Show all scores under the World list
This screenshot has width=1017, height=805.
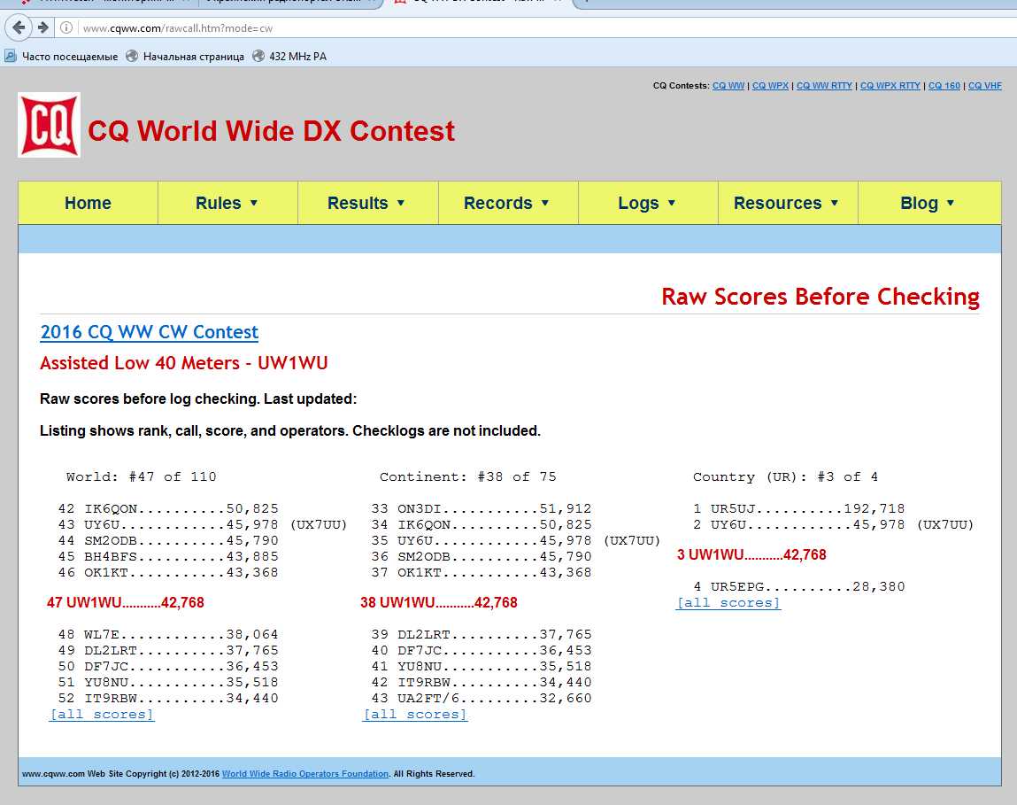click(103, 714)
